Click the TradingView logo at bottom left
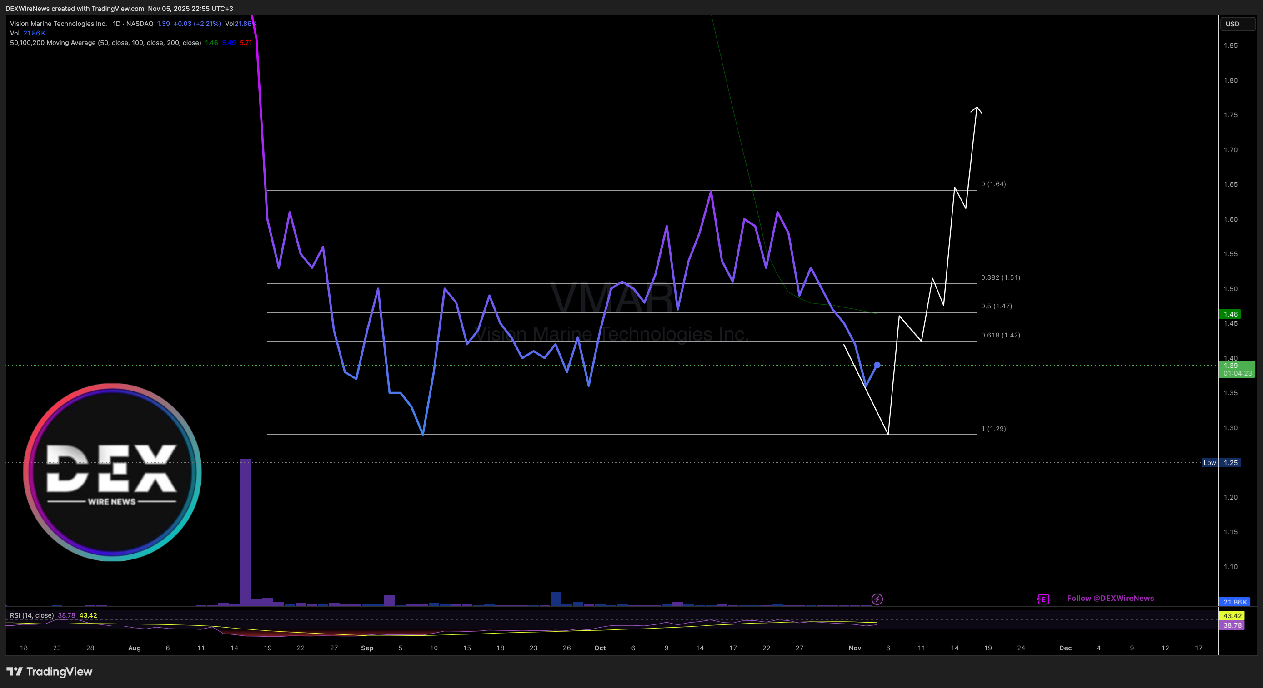The image size is (1263, 688). [50, 671]
